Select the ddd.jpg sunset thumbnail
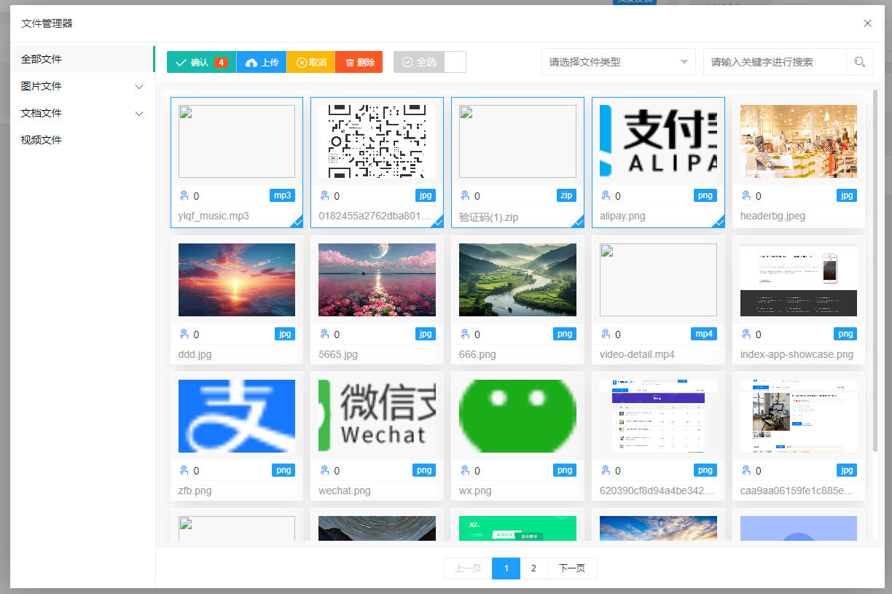The height and width of the screenshot is (594, 892). pos(237,280)
